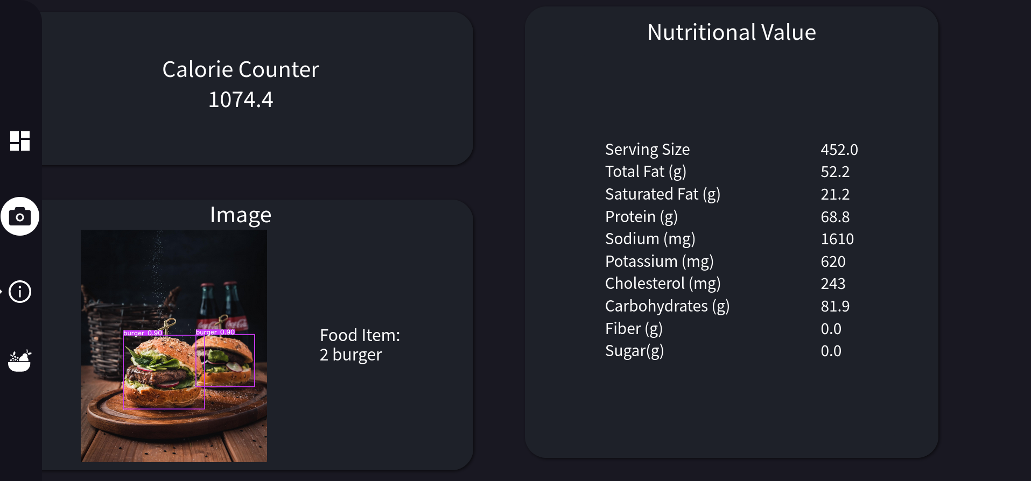Click the 1074.4 calorie value
Viewport: 1031px width, 481px height.
pos(241,100)
